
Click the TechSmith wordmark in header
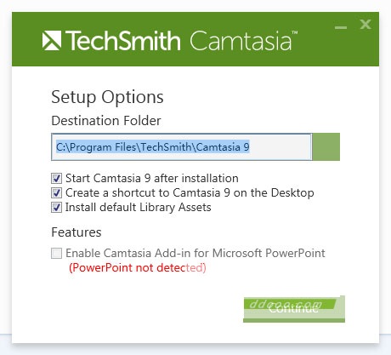coord(123,41)
